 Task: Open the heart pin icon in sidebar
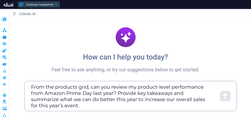[x=5, y=84]
